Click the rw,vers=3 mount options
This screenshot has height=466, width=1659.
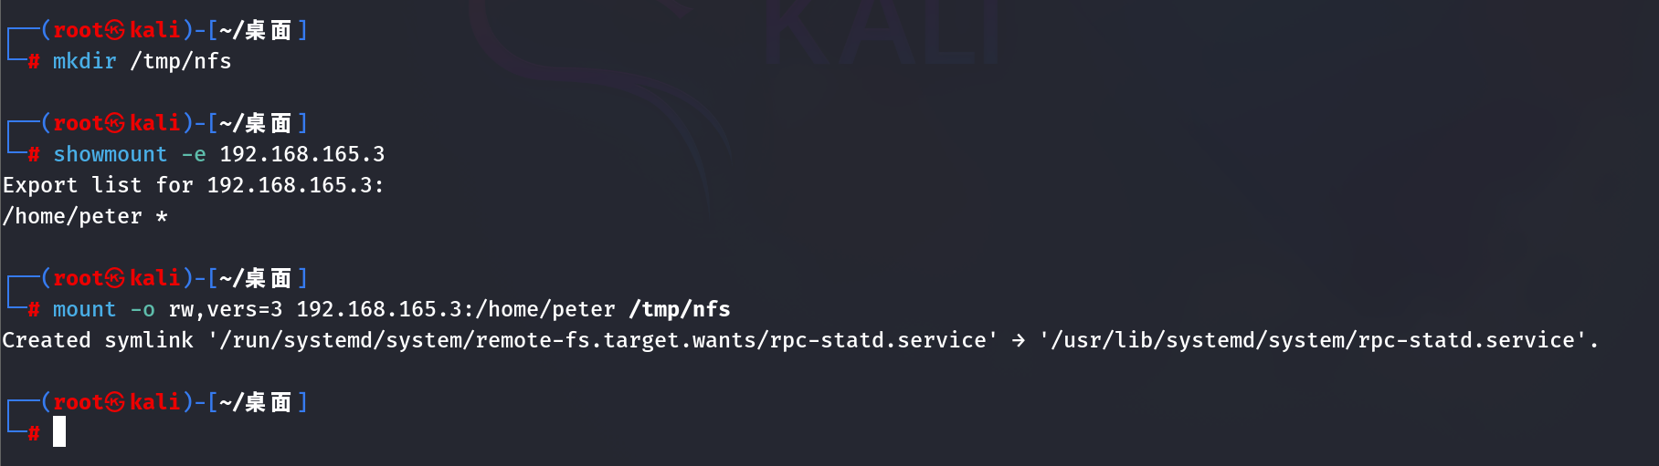(x=226, y=309)
